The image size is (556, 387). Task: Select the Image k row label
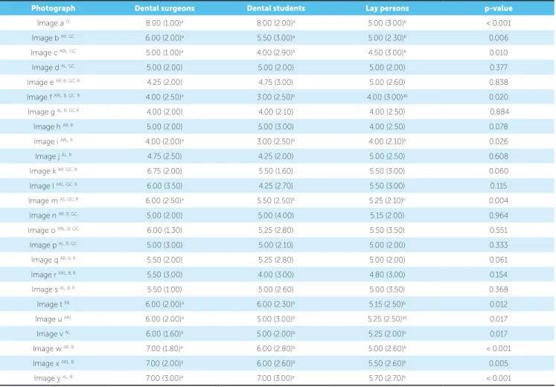pyautogui.click(x=53, y=171)
